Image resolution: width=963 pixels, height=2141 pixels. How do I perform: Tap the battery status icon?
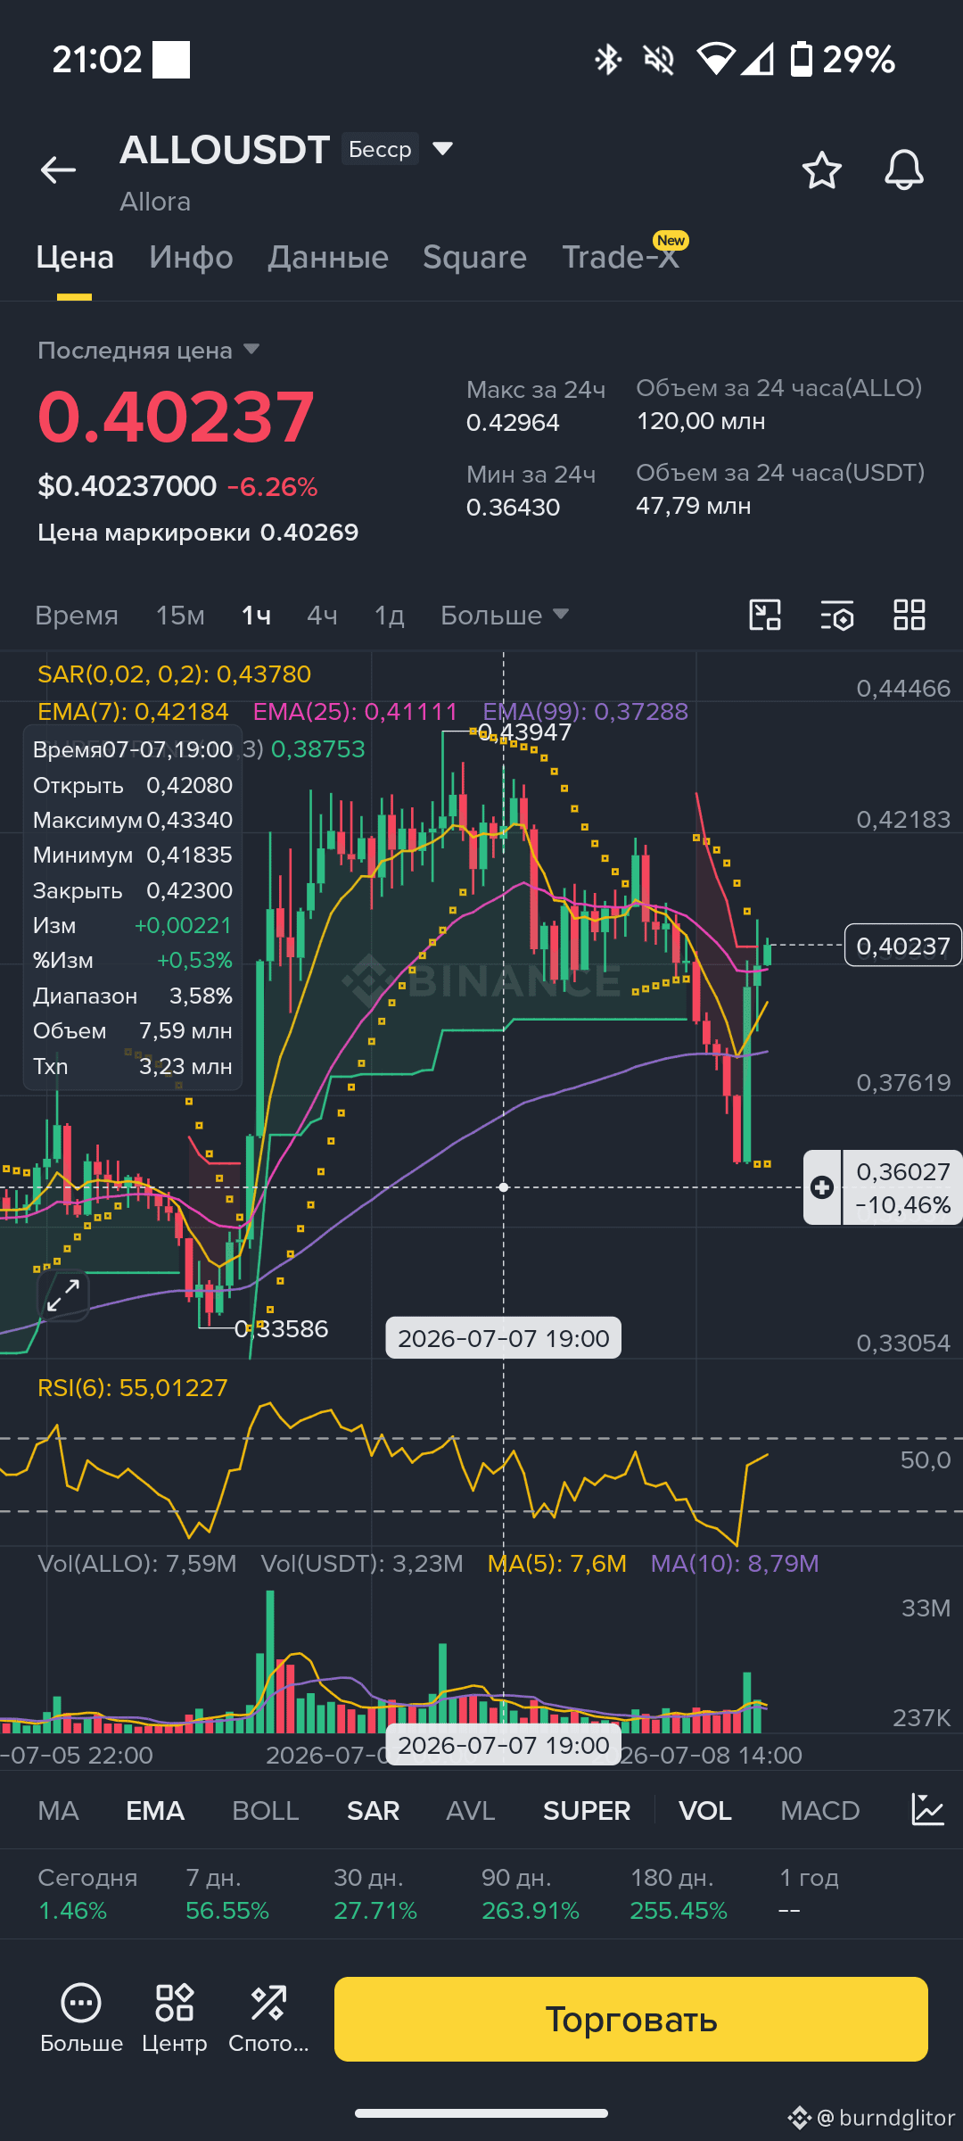coord(802,60)
